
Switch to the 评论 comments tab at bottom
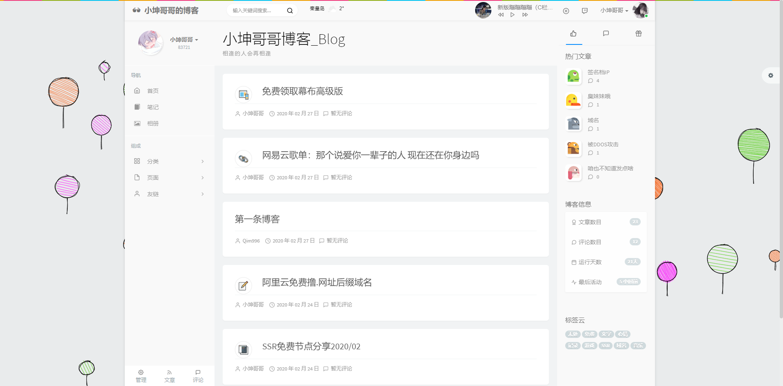198,376
